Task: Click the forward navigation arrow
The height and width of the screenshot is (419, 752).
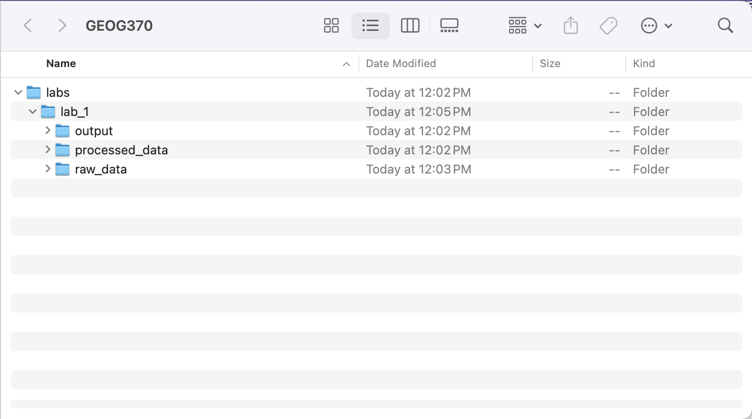Action: click(x=61, y=25)
